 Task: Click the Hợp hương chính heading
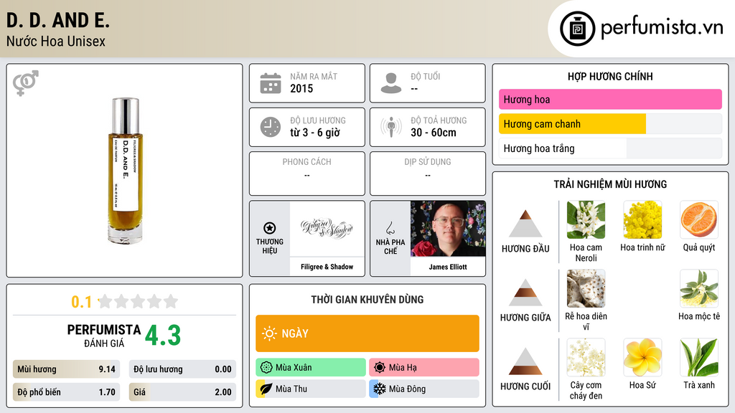click(610, 76)
